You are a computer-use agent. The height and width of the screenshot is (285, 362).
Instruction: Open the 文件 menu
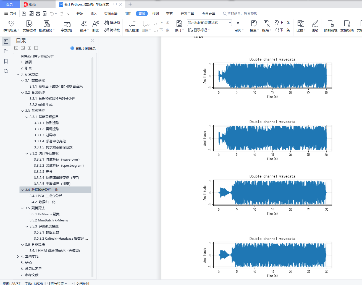click(11, 14)
